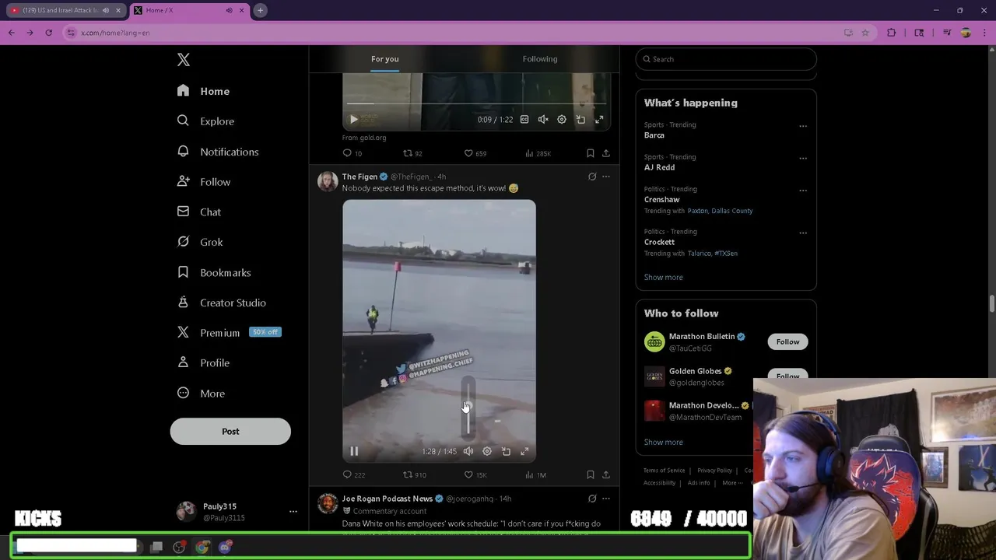The width and height of the screenshot is (996, 560).
Task: Open The Figen video settings gear
Action: [x=487, y=451]
